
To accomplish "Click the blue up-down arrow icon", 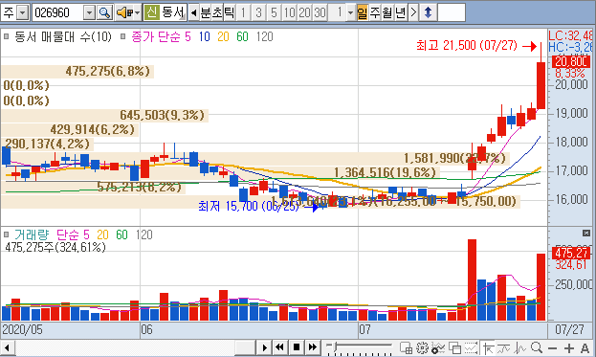I will coord(428,12).
